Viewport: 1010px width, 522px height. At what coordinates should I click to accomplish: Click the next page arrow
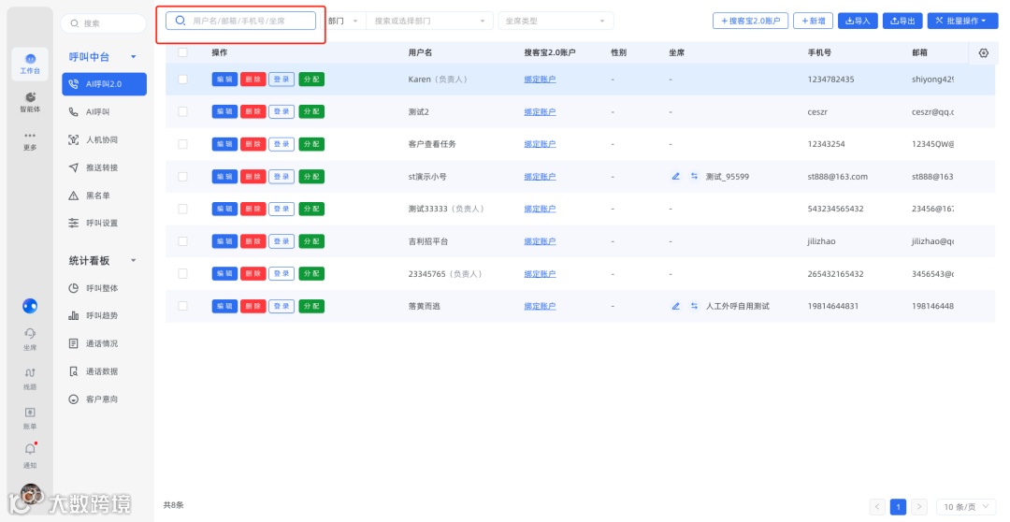point(920,507)
